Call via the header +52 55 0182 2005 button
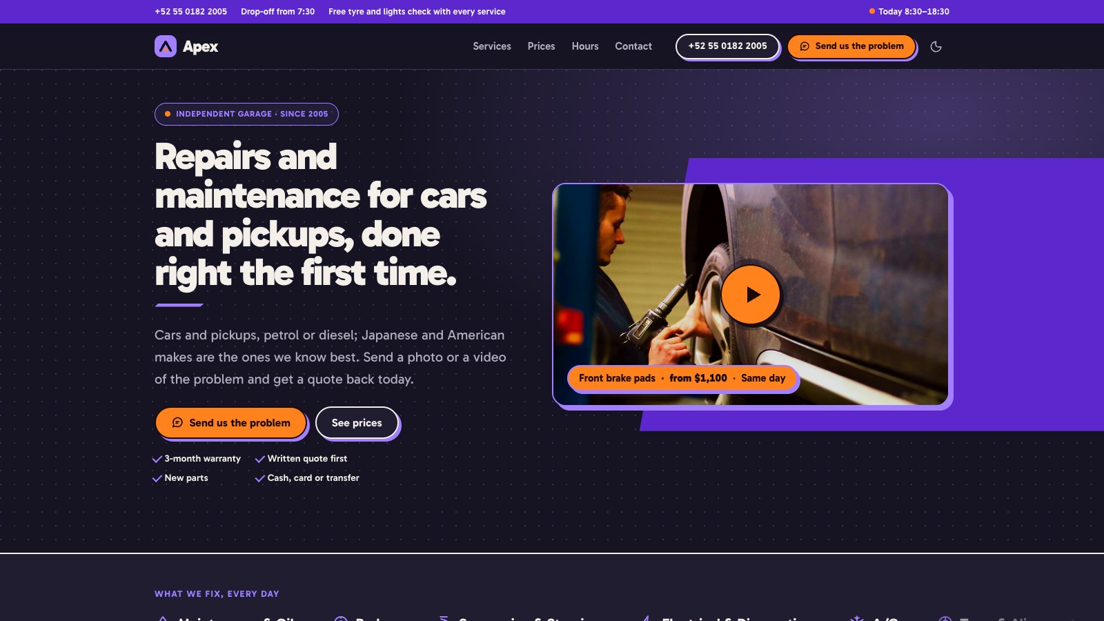Image resolution: width=1104 pixels, height=621 pixels. tap(727, 46)
